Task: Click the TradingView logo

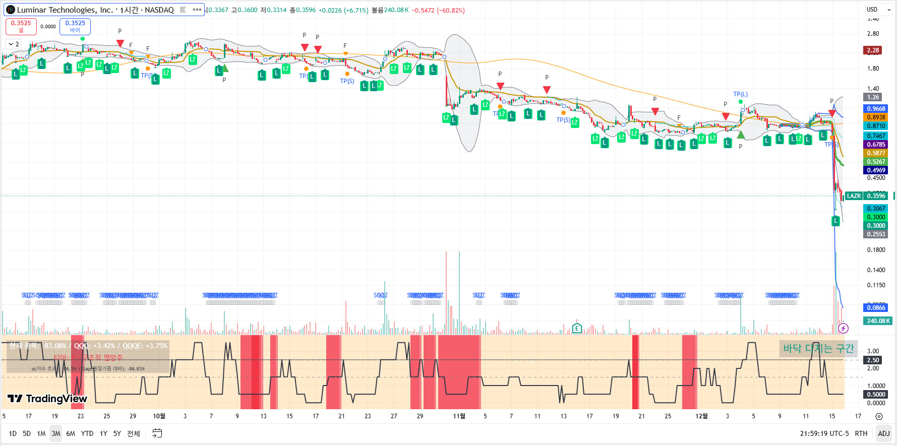Action: [47, 399]
